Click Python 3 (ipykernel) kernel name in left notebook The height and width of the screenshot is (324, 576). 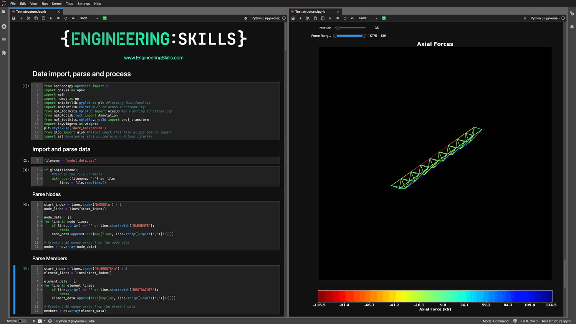(266, 18)
